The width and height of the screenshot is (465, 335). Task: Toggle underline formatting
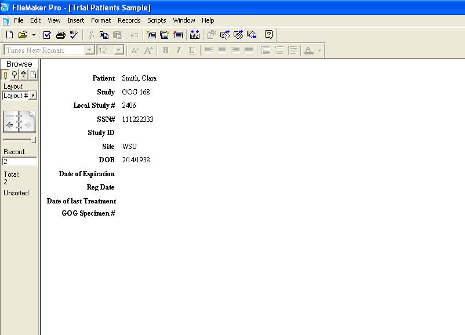192,50
